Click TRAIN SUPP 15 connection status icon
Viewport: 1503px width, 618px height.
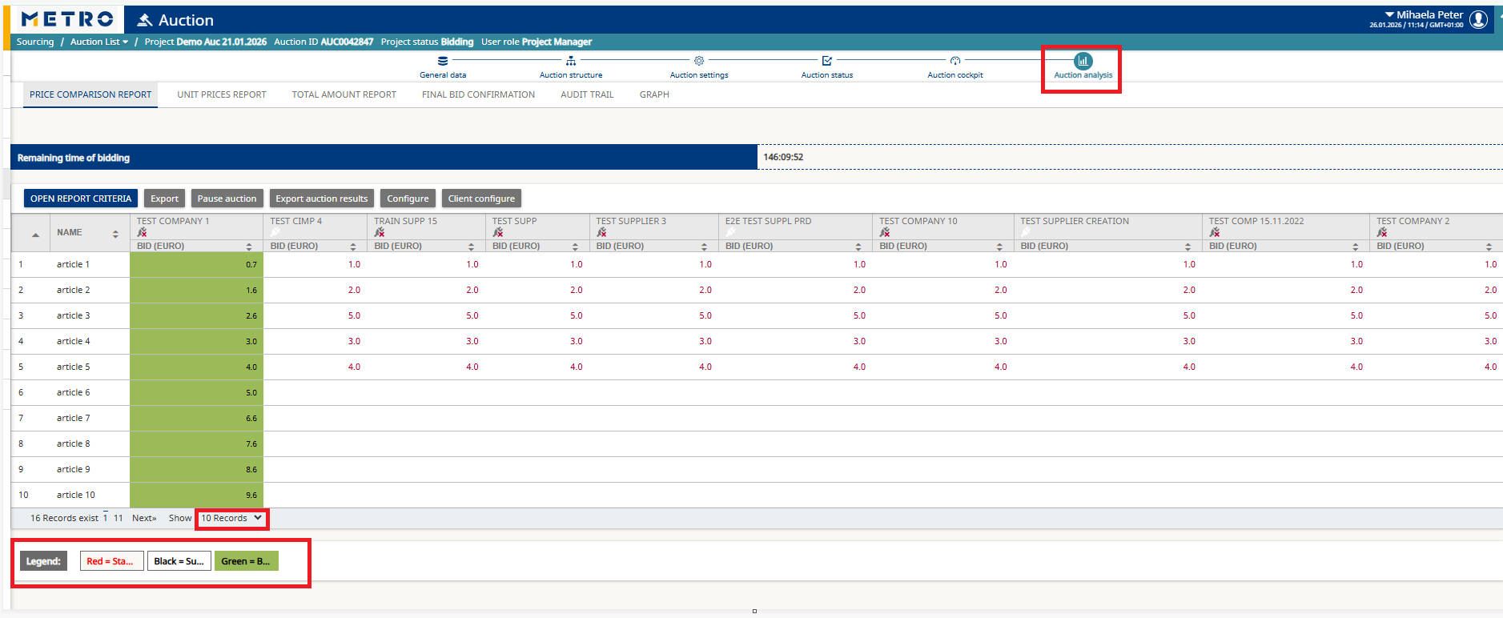point(380,233)
